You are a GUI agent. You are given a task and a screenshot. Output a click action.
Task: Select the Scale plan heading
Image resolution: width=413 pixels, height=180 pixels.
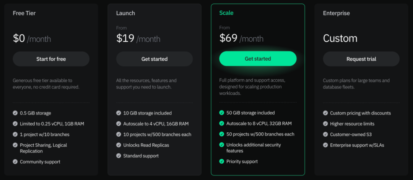tap(226, 13)
